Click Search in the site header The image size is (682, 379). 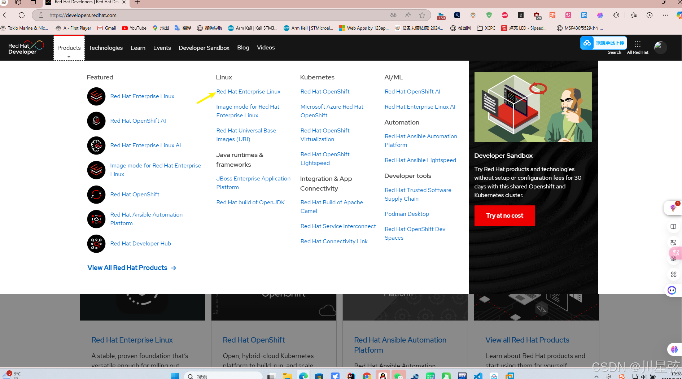point(614,52)
